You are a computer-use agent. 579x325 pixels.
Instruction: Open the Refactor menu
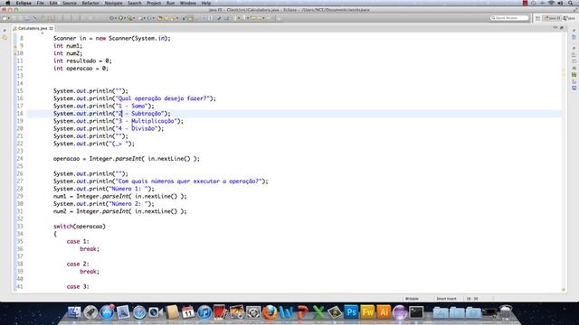(90, 3)
